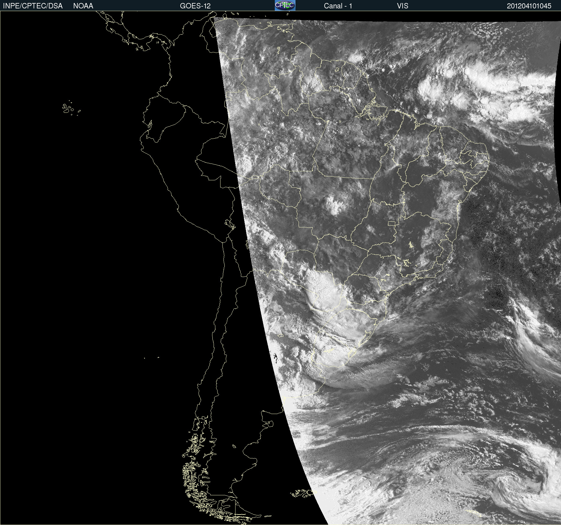
Task: Click the Canal - 1 channel label
Action: (x=338, y=6)
